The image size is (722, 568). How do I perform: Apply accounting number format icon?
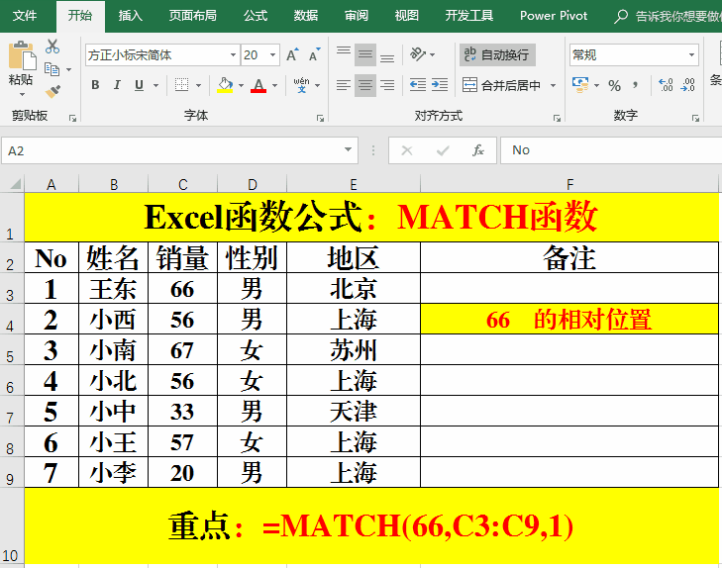[580, 85]
